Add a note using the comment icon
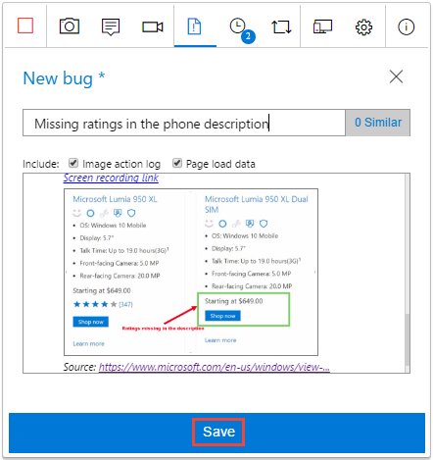Viewport: 433px width, 460px height. (x=111, y=26)
